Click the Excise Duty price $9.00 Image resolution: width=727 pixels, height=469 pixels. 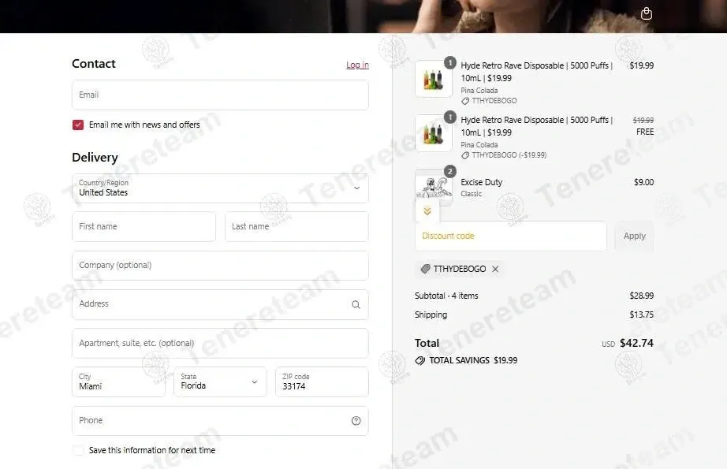(643, 182)
